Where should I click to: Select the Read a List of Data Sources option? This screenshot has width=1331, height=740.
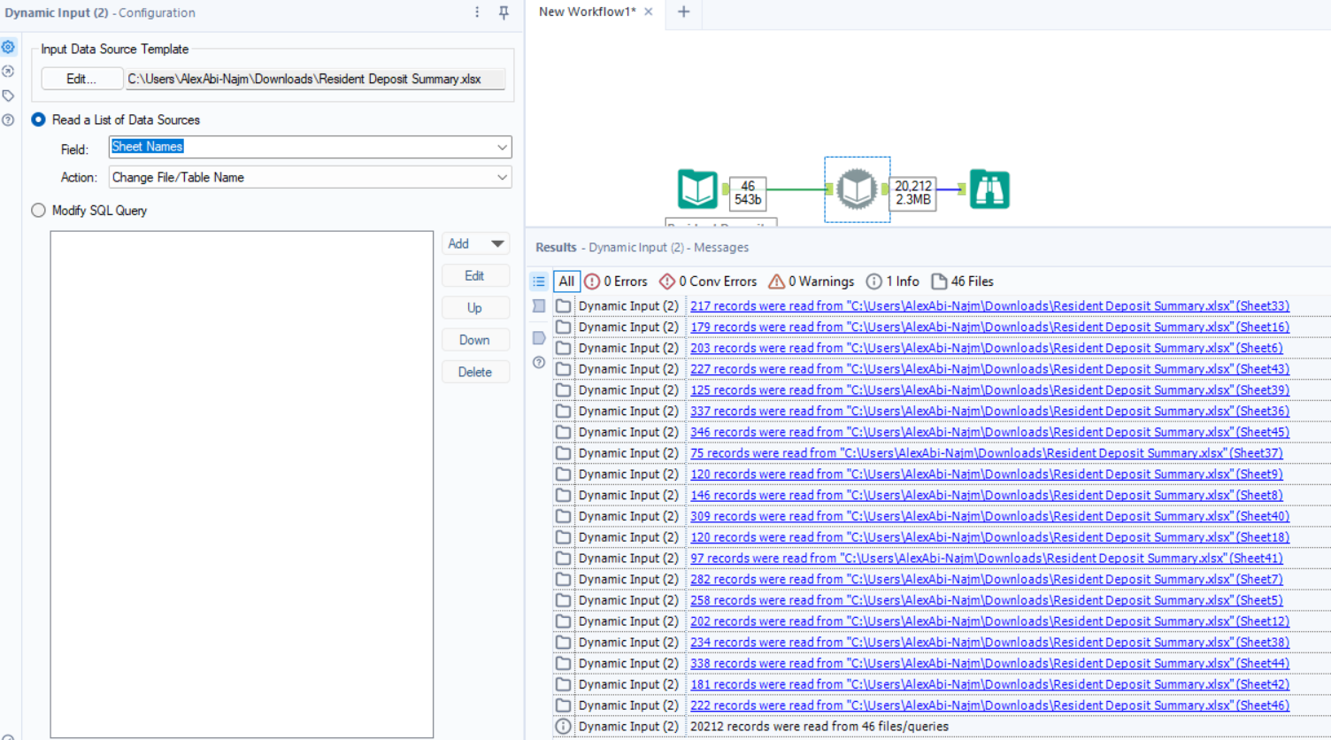pyautogui.click(x=36, y=119)
